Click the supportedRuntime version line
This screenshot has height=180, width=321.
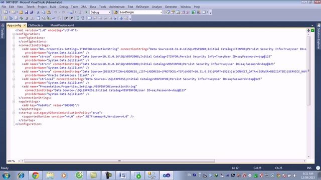78,116
